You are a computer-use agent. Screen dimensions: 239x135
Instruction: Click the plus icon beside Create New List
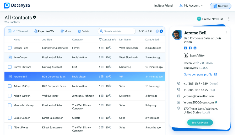[x=199, y=19]
